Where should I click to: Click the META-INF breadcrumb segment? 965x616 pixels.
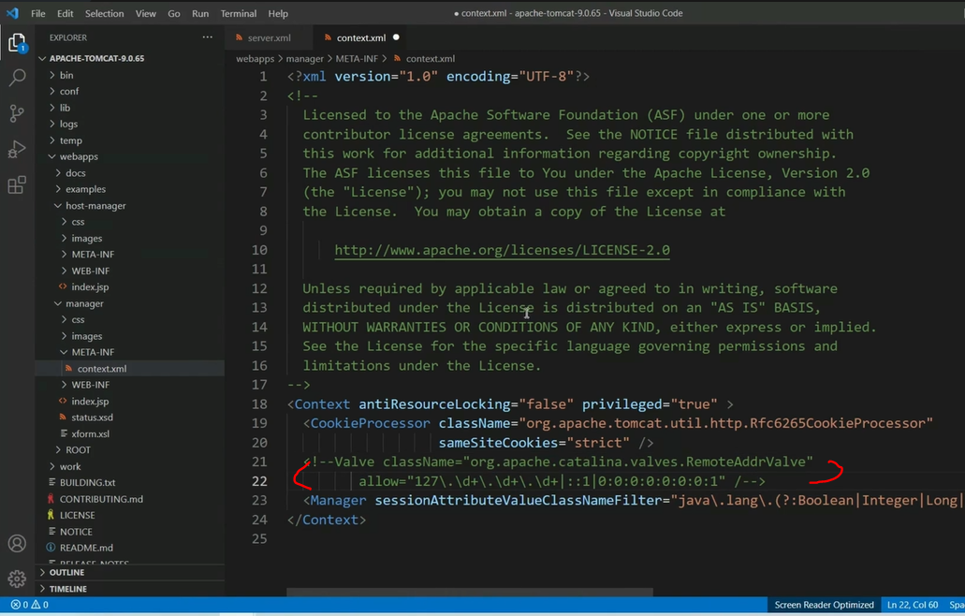357,58
